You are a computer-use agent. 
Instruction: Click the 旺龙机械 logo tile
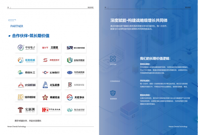(27, 60)
